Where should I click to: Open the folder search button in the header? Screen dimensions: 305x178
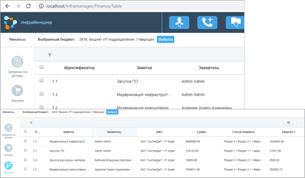235,22
